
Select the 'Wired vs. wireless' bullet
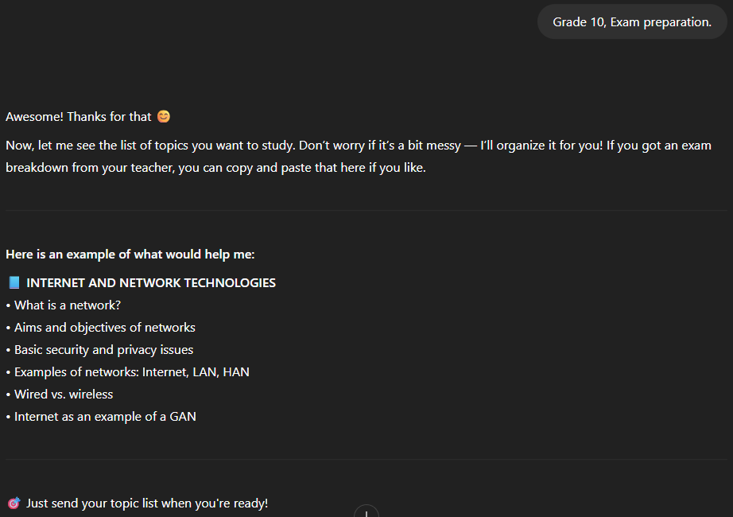click(x=64, y=395)
